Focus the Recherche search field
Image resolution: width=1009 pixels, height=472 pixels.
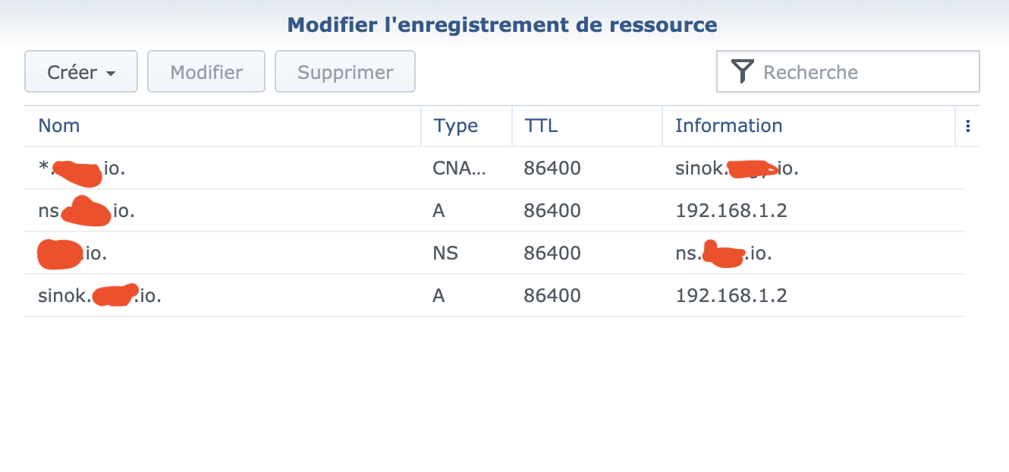click(x=865, y=72)
